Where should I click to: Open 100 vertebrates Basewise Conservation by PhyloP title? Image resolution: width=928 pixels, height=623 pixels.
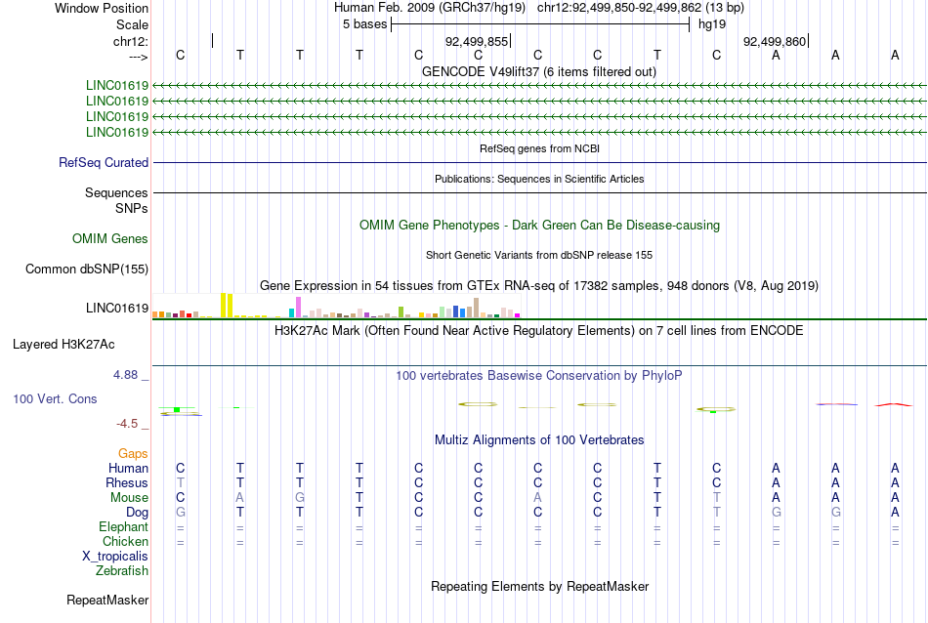point(539,376)
